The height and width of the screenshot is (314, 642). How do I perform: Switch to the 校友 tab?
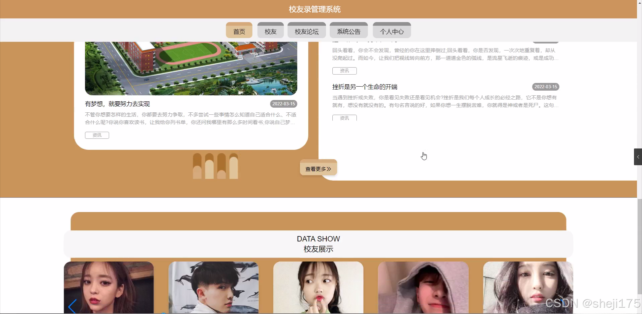point(270,31)
